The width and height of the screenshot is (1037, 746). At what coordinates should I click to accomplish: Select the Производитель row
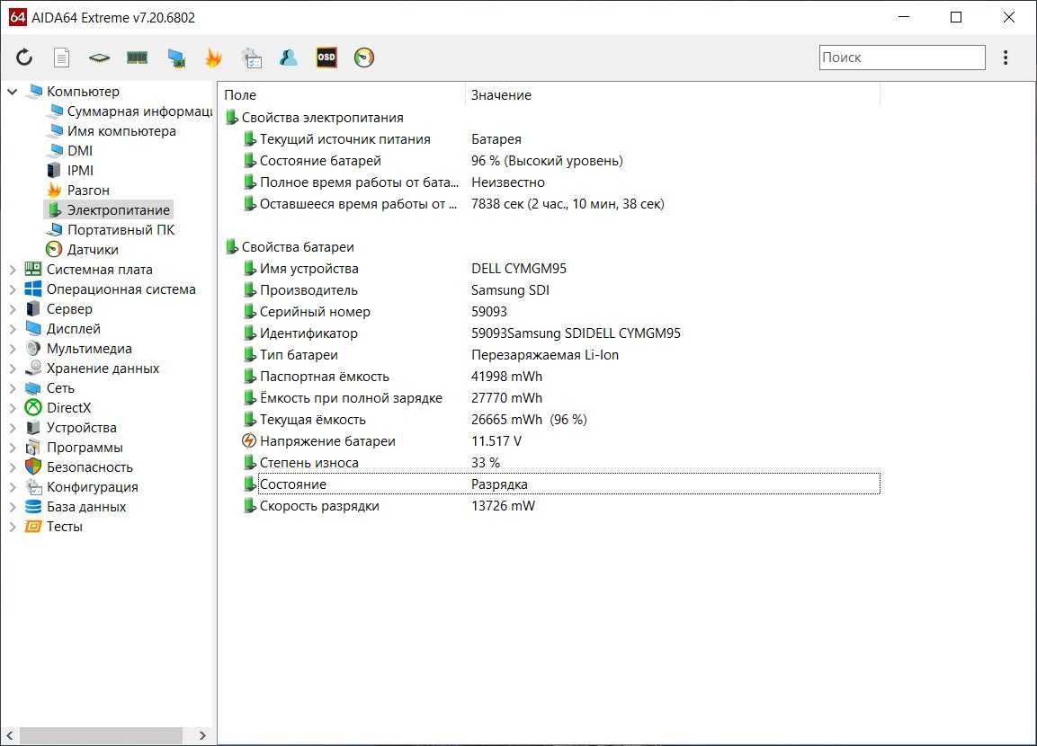point(561,290)
